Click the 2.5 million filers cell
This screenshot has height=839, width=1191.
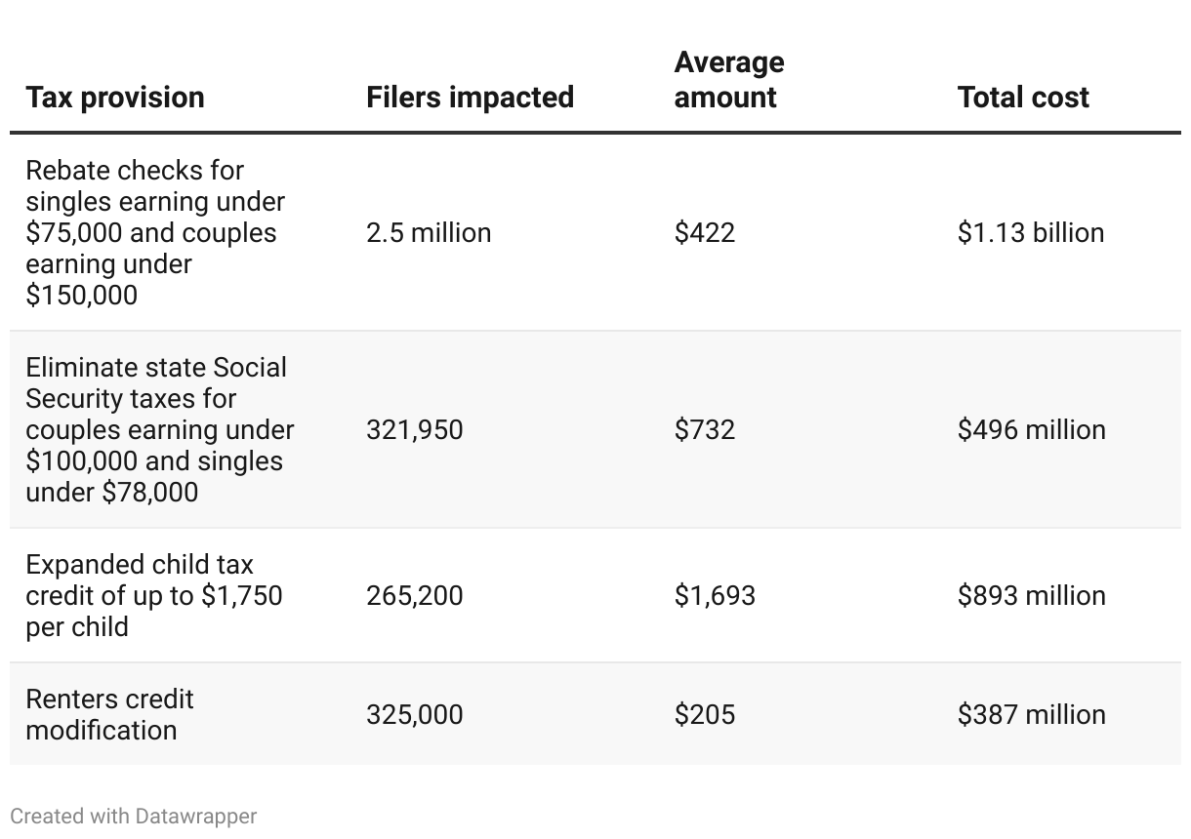[429, 232]
